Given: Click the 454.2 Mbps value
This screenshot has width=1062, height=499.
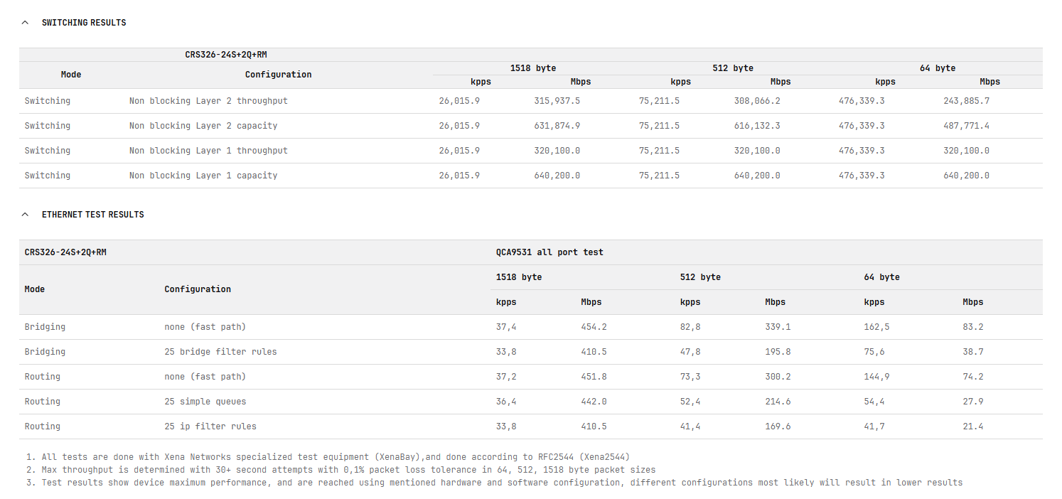Looking at the screenshot, I should tap(594, 327).
